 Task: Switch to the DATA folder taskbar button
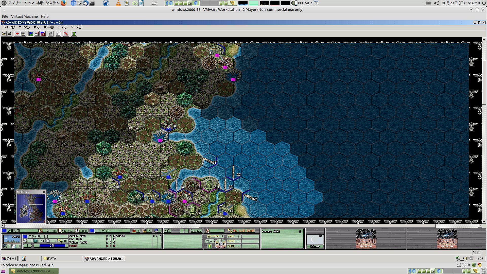tap(63, 259)
